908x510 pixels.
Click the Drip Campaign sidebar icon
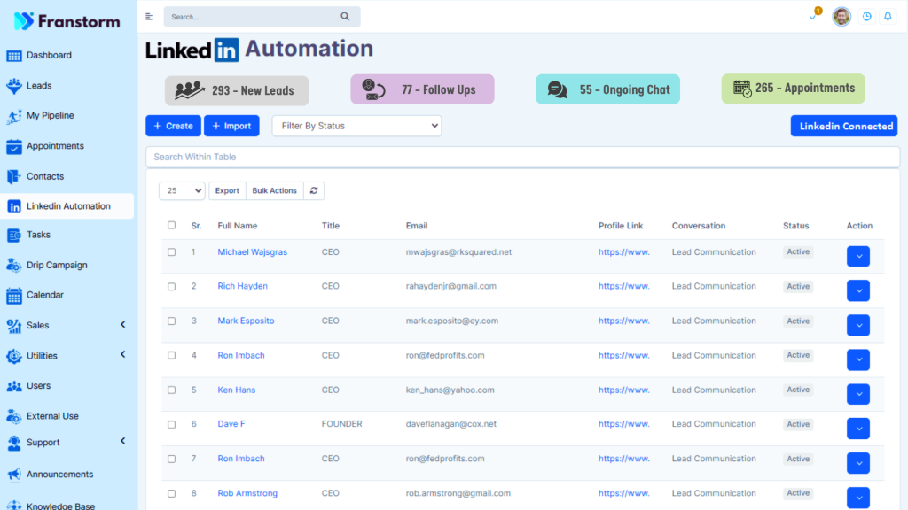[x=14, y=265]
